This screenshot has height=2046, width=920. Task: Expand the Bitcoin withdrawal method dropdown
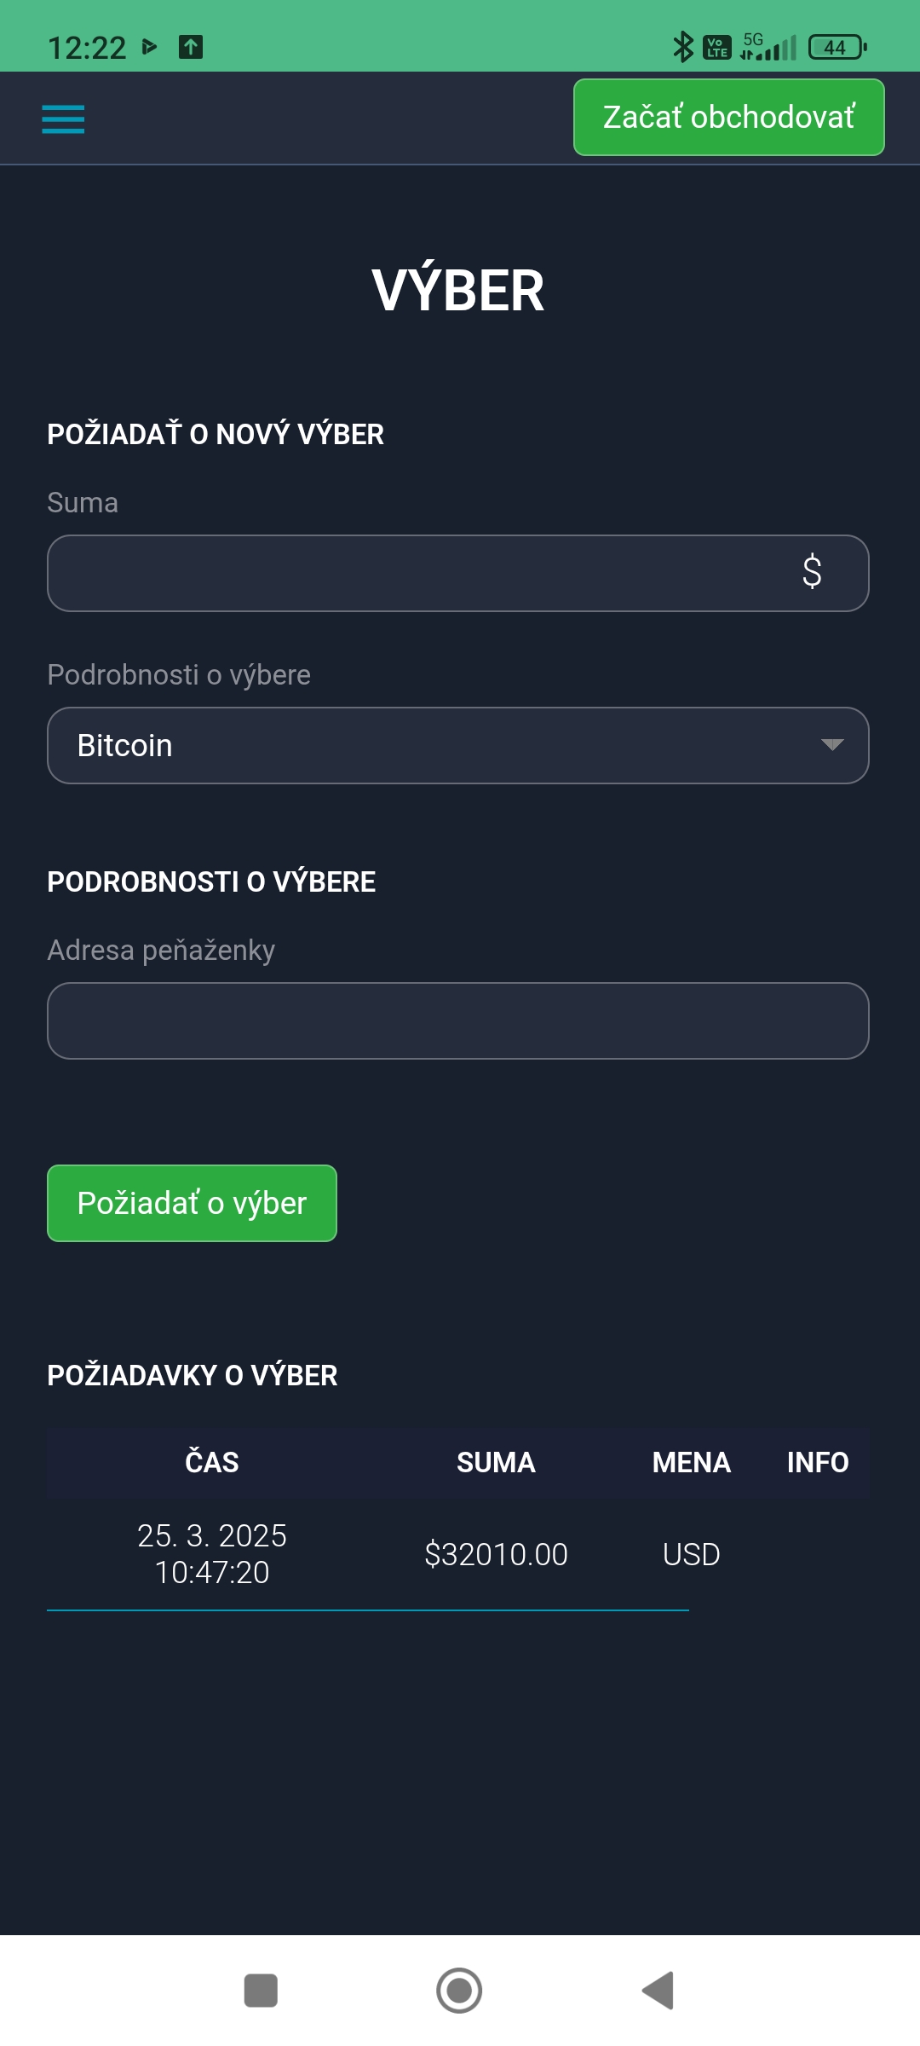pyautogui.click(x=458, y=745)
